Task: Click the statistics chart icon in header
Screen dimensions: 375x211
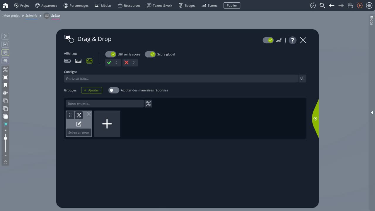Action: click(279, 40)
